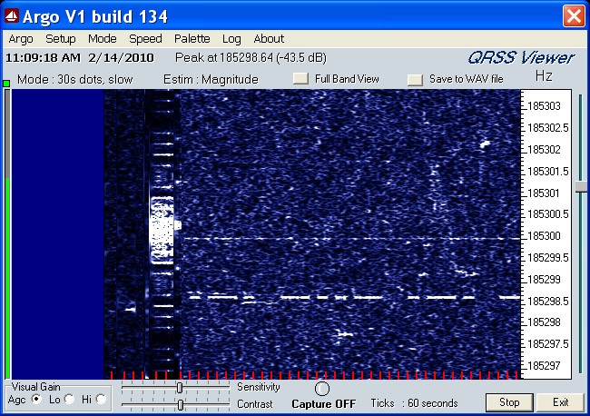The image size is (590, 416).
Task: Click the bright signal burst in spectrogram
Action: (x=162, y=230)
